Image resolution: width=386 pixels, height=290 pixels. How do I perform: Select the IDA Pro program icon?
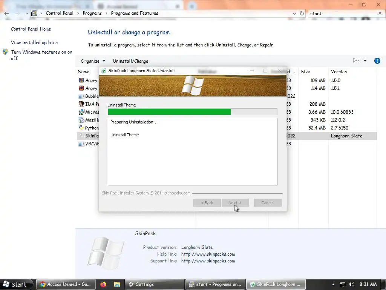[81, 104]
